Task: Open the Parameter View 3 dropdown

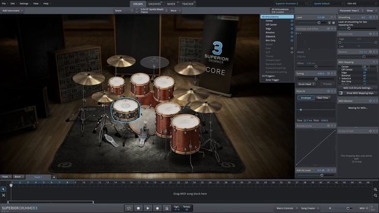Action: click(x=351, y=11)
